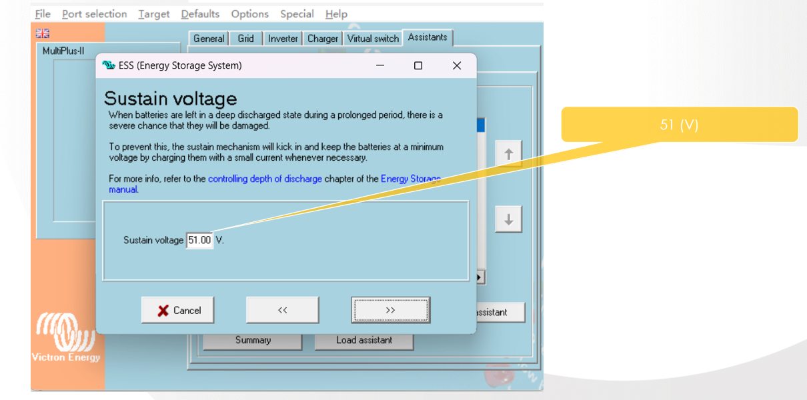Go to next step with >> button
This screenshot has width=807, height=400.
(390, 310)
